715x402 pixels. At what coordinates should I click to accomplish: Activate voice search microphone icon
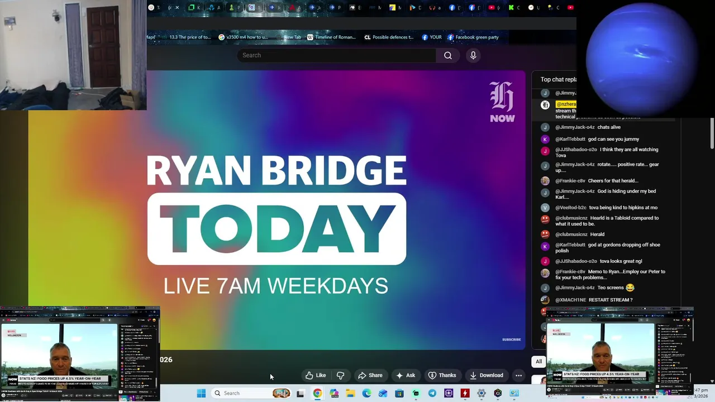point(473,55)
